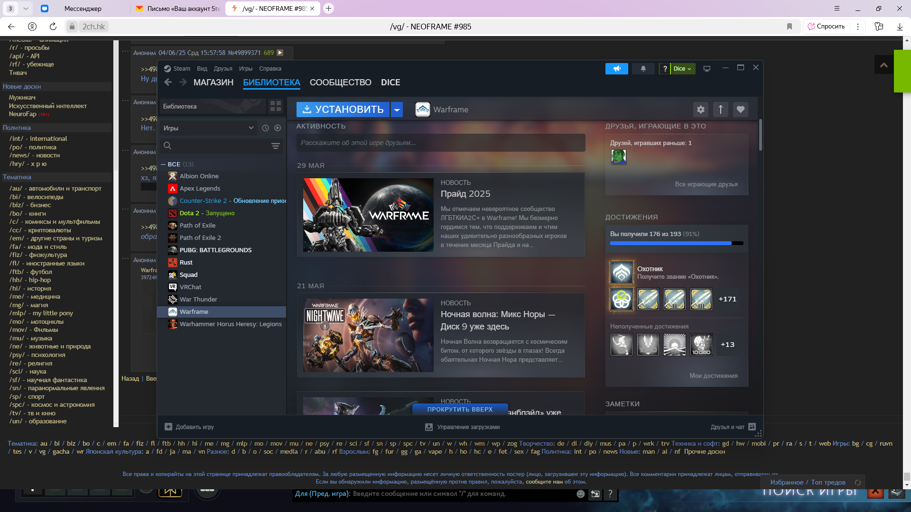Switch to МАГАЗИН tab
The width and height of the screenshot is (911, 512).
tap(214, 82)
